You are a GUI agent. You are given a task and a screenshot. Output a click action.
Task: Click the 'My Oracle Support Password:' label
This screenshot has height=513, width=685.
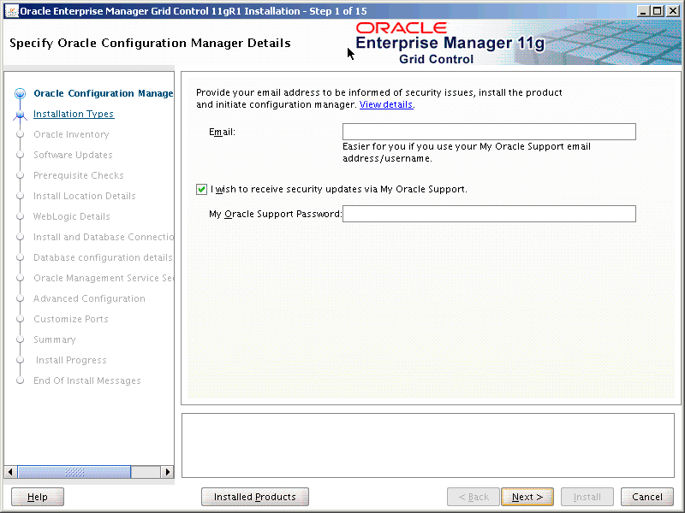tap(275, 214)
